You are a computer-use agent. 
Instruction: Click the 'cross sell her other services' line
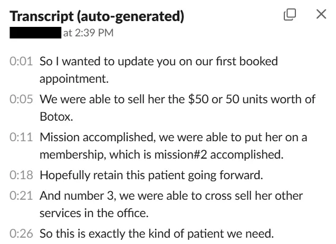[171, 196]
